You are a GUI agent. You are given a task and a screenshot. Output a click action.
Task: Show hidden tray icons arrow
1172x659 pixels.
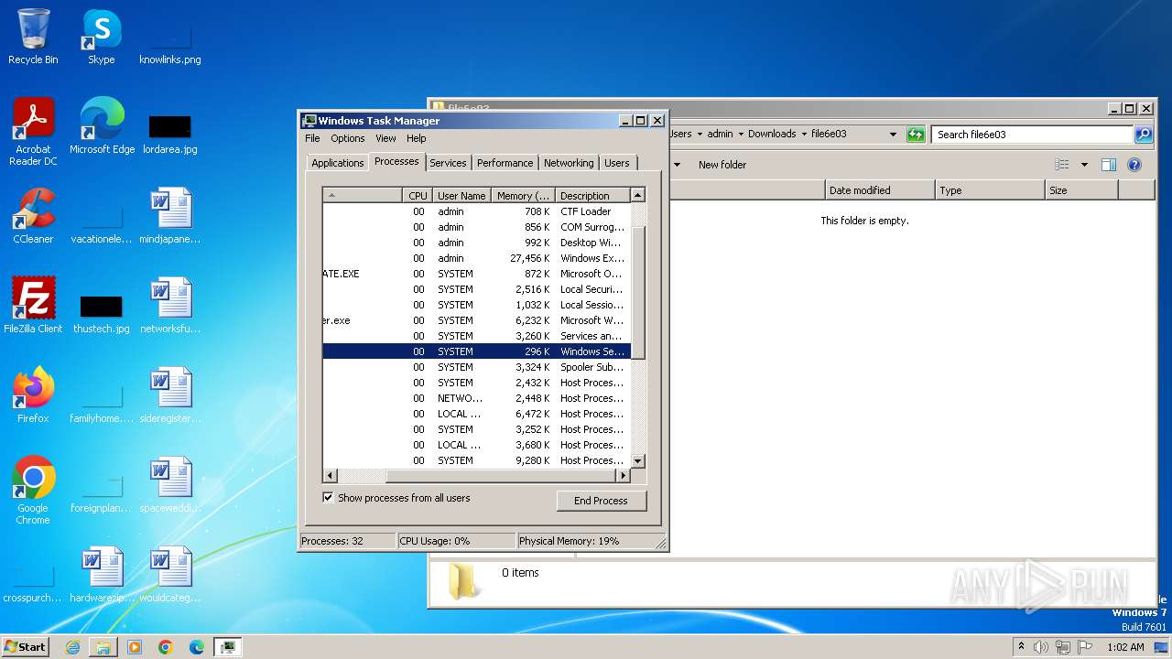tap(1021, 646)
